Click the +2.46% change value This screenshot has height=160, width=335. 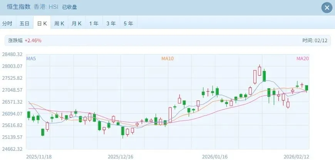[x=33, y=40]
